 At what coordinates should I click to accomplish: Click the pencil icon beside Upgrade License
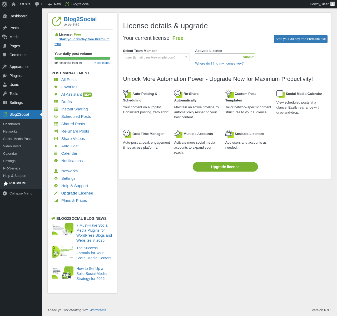coord(56,193)
